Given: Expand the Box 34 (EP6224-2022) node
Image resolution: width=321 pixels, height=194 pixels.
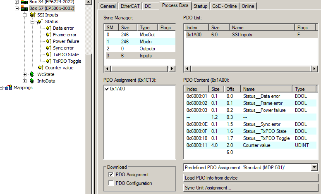Looking at the screenshot, I should 17,2.
